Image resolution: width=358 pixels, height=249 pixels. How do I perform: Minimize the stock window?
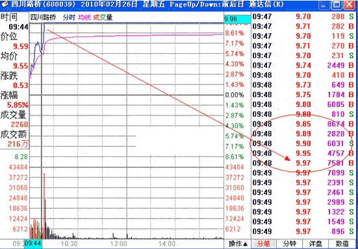click(324, 5)
